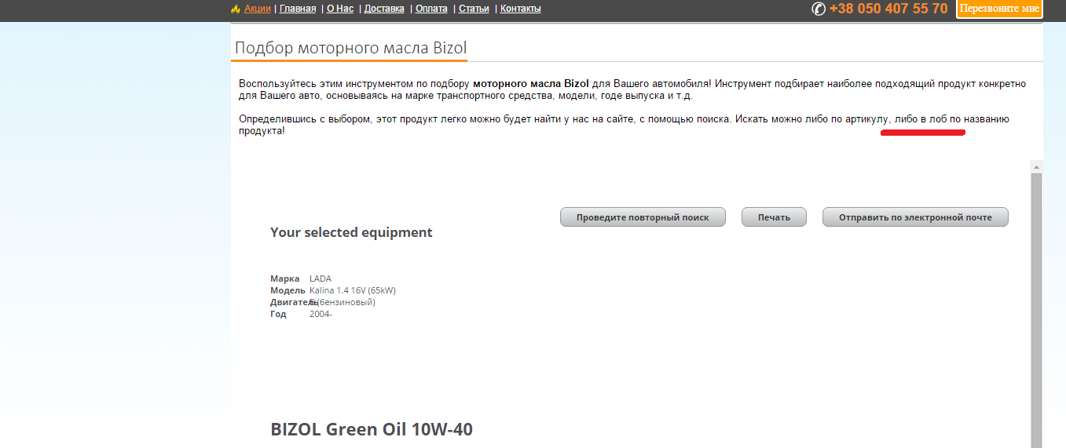Click the Your selected equipment heading

[x=351, y=232]
